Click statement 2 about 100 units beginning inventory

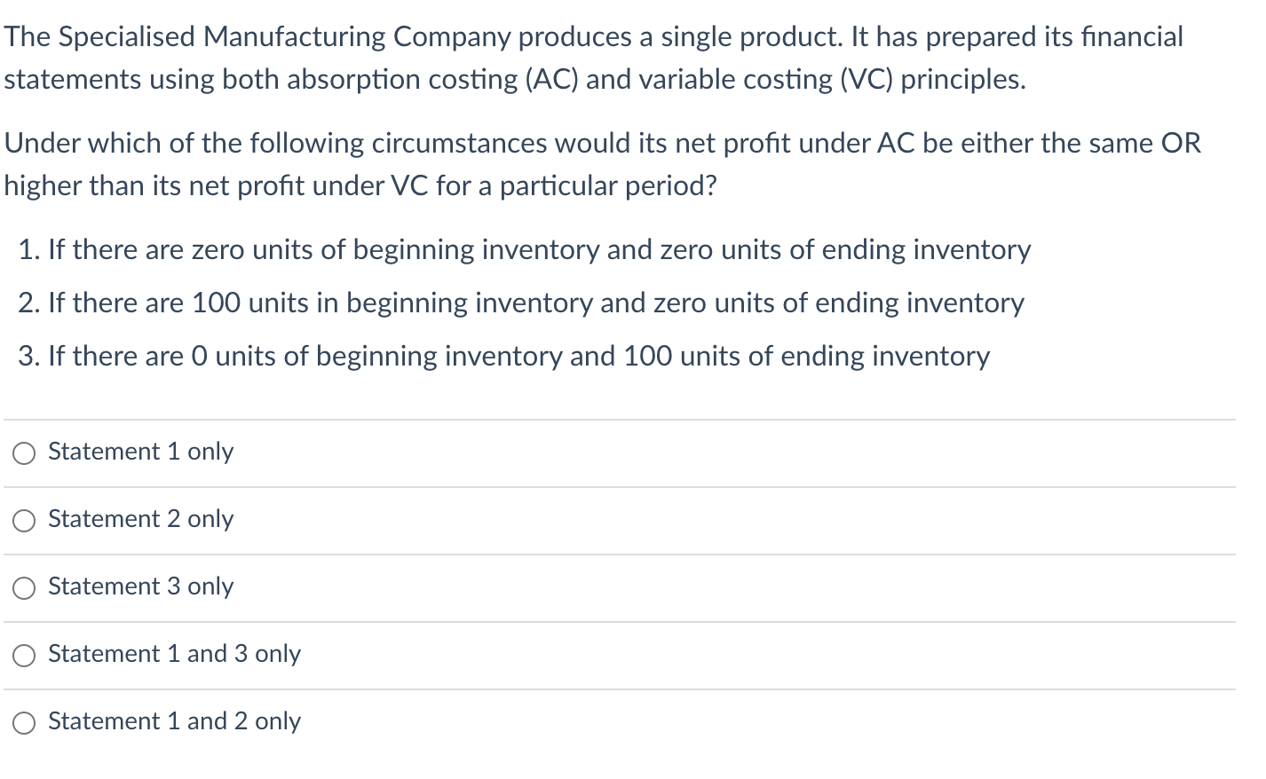pyautogui.click(x=521, y=303)
